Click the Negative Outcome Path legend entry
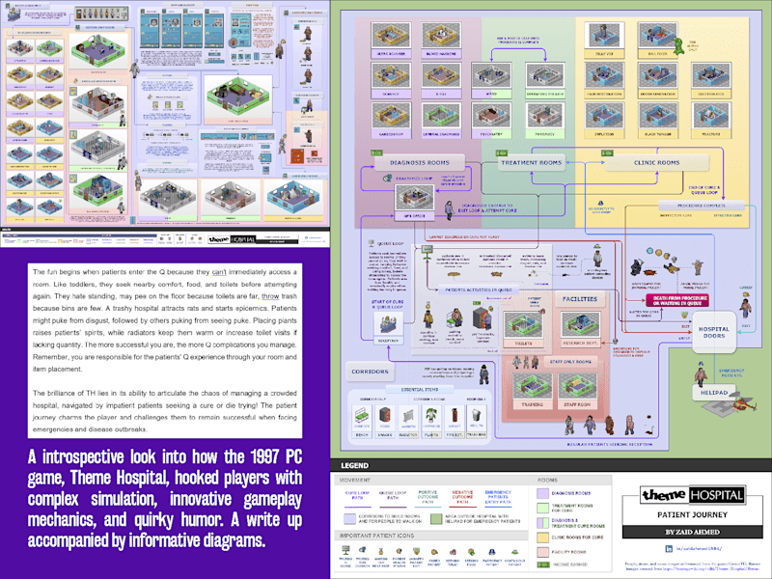The image size is (772, 579). click(x=462, y=497)
